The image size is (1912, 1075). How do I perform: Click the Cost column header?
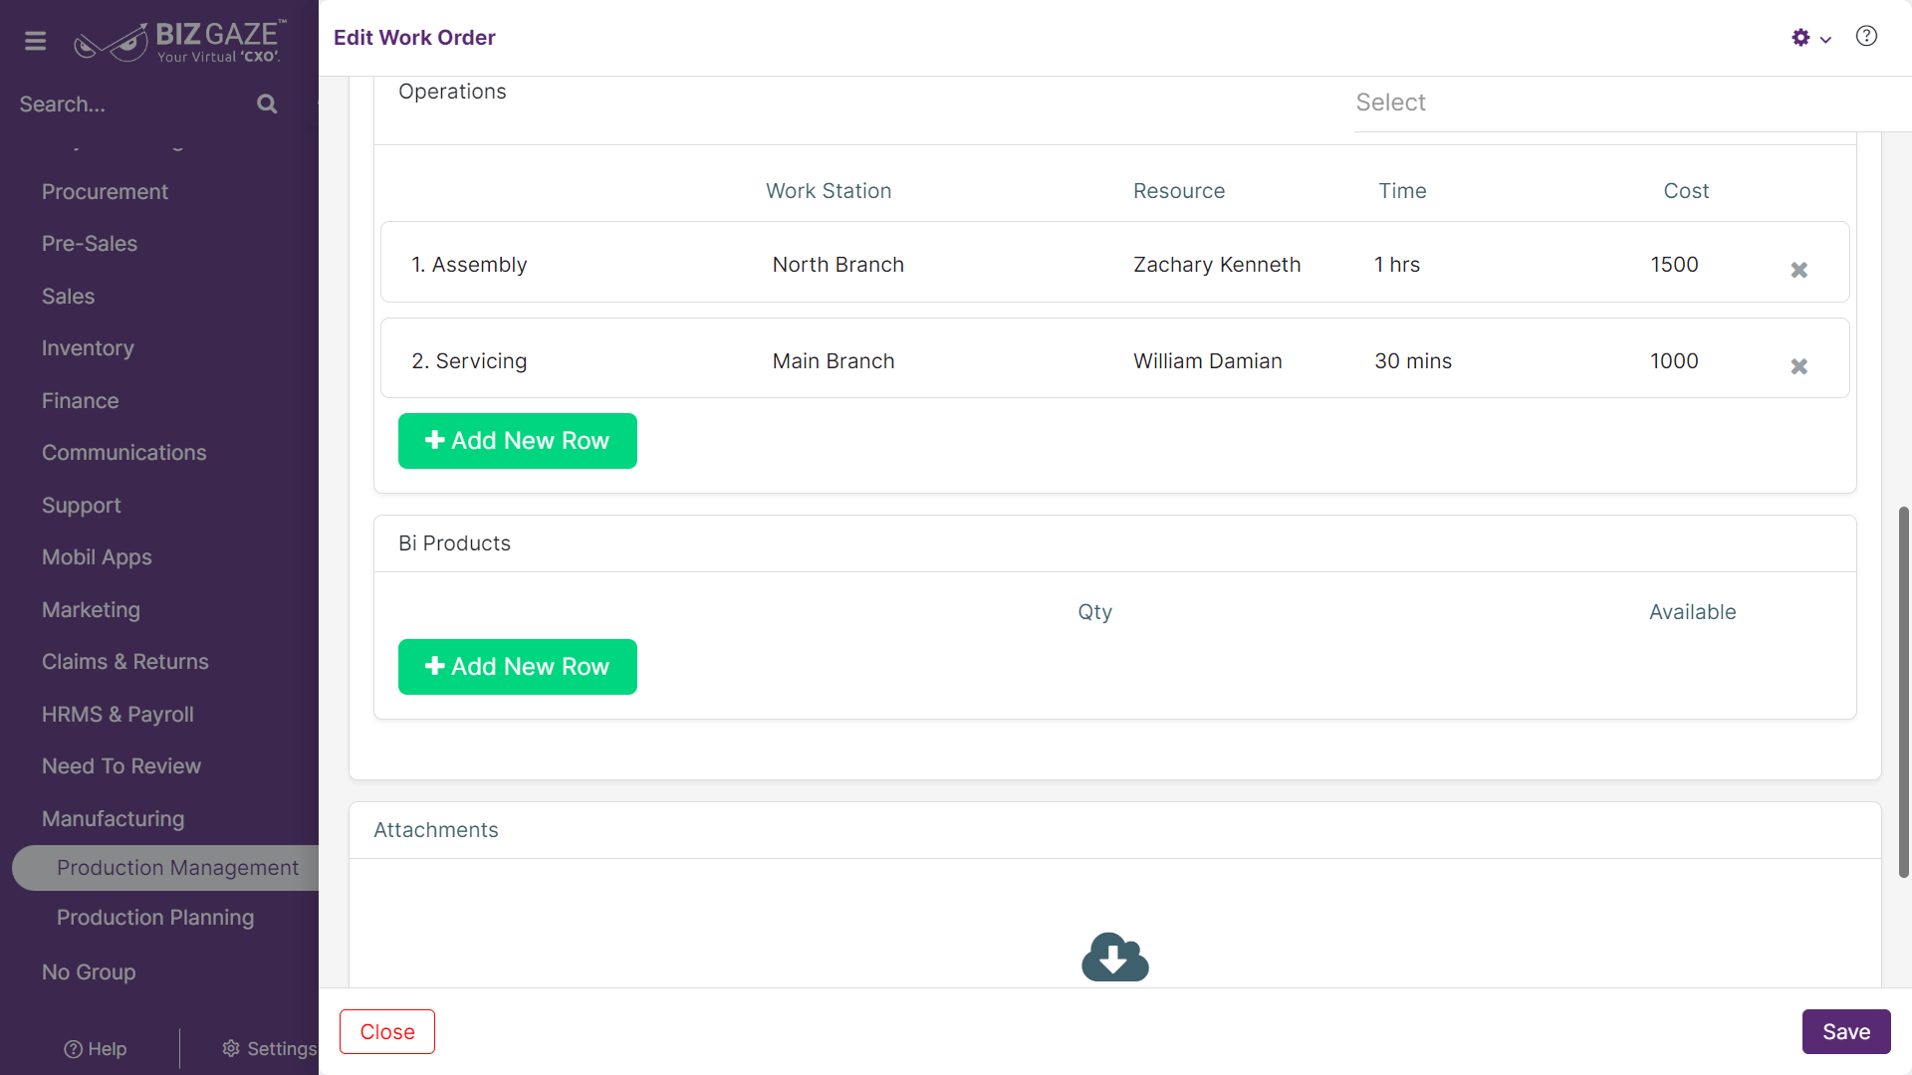click(x=1686, y=191)
